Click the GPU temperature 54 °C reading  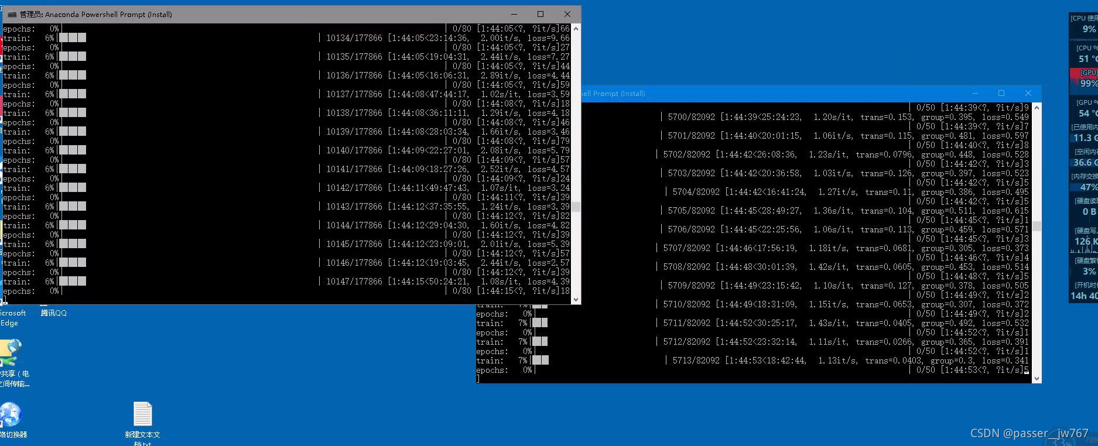pos(1087,113)
